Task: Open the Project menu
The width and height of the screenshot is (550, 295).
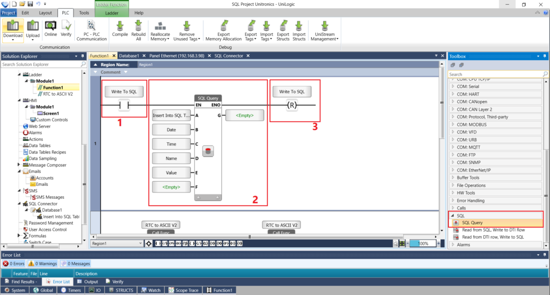Action: point(9,13)
